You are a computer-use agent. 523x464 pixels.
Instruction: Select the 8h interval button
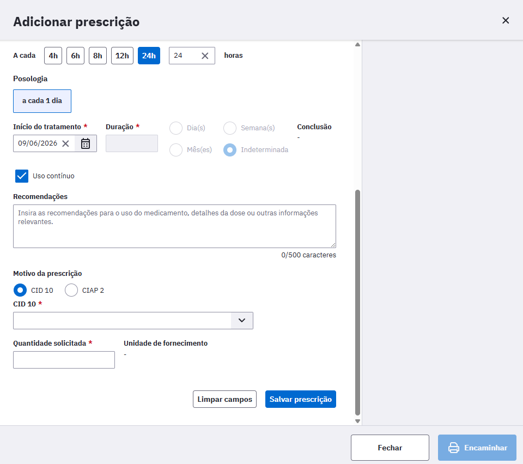click(x=98, y=56)
